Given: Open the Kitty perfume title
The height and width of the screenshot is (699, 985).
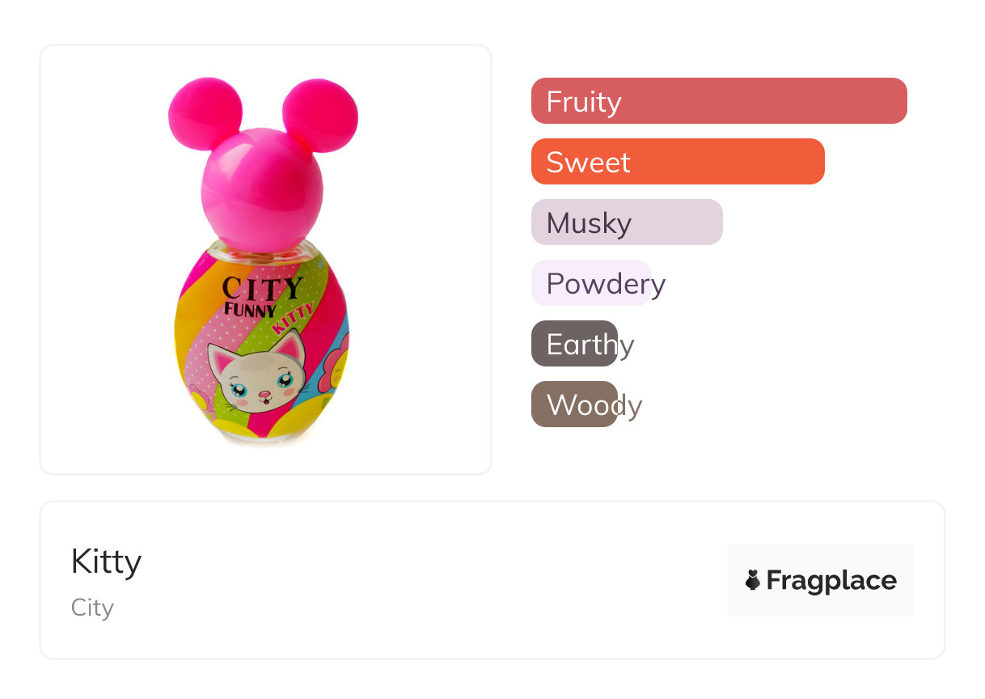Looking at the screenshot, I should tap(106, 561).
